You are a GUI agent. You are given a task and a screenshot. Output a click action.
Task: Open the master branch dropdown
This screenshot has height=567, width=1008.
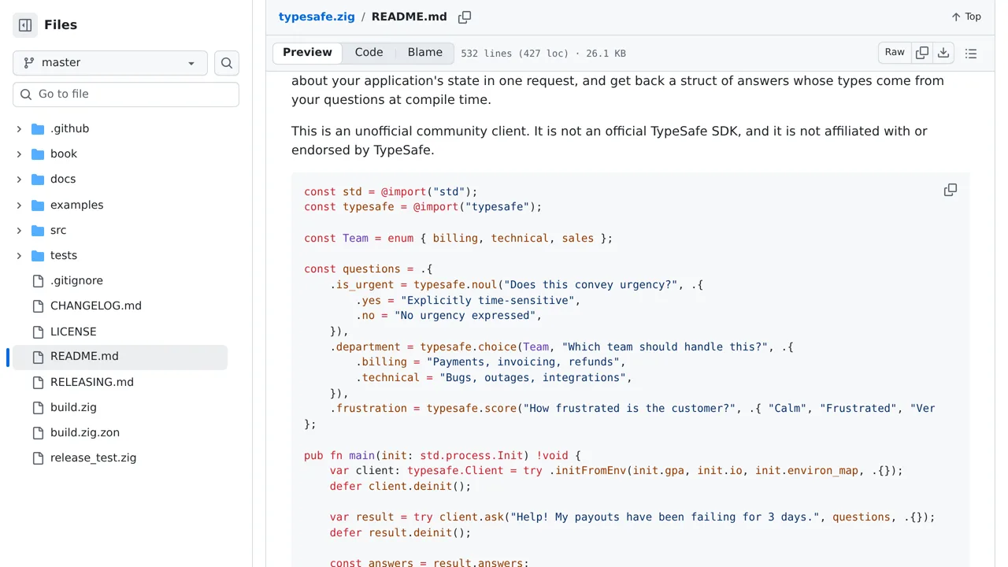coord(110,63)
